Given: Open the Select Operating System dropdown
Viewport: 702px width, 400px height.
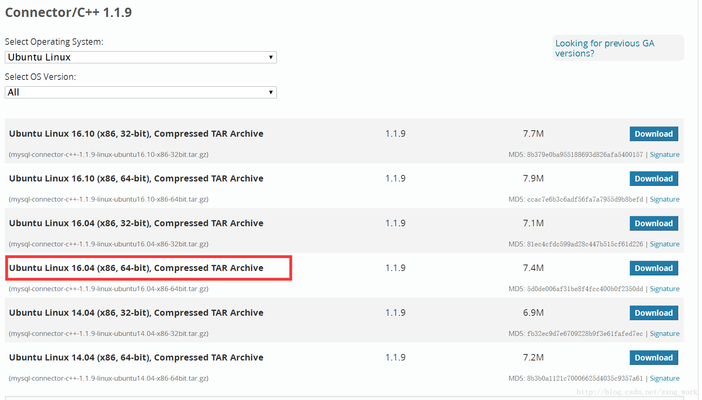Looking at the screenshot, I should 141,57.
